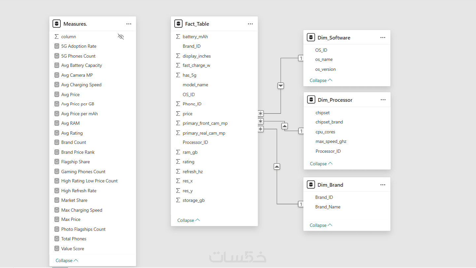Click the Dim_Software table icon

pos(311,38)
